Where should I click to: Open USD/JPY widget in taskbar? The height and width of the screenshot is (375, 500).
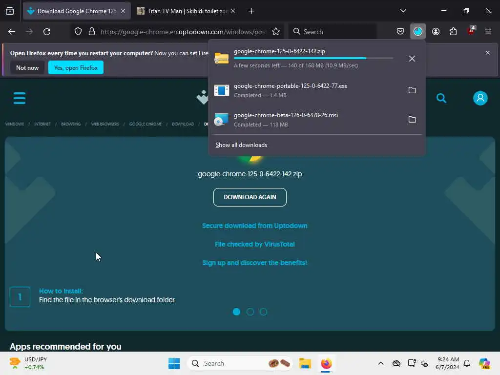28,363
